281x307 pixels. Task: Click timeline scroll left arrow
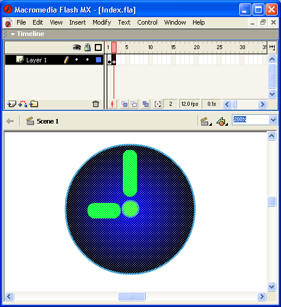[x=227, y=104]
